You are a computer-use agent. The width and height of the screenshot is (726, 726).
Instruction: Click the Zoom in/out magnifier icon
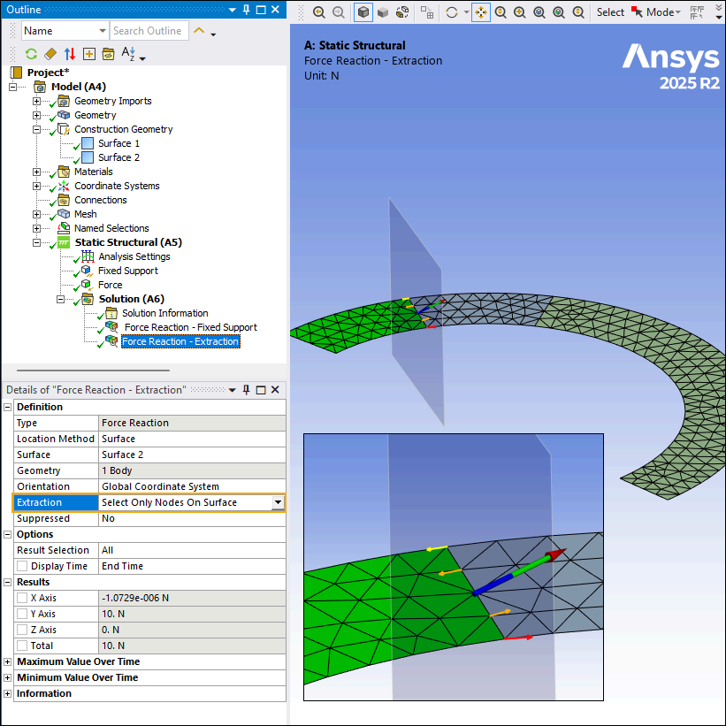pyautogui.click(x=501, y=12)
